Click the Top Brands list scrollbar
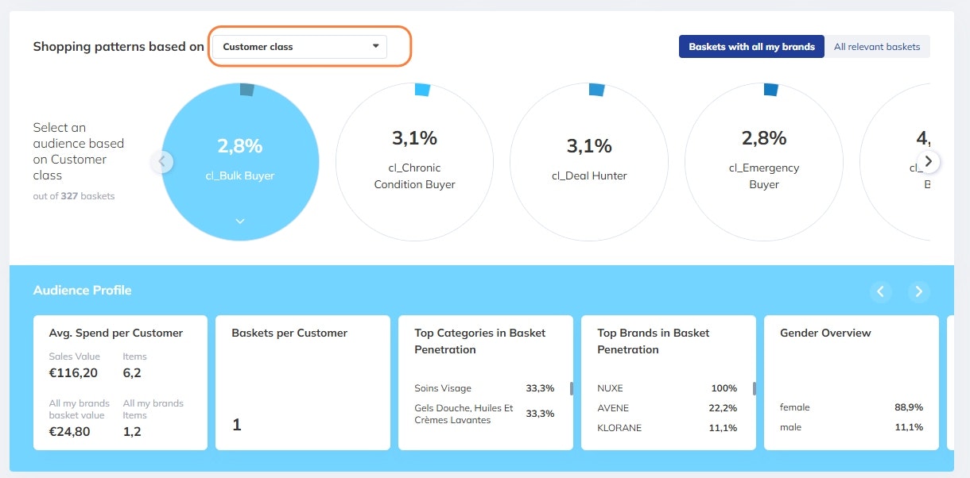This screenshot has height=478, width=970. (754, 388)
